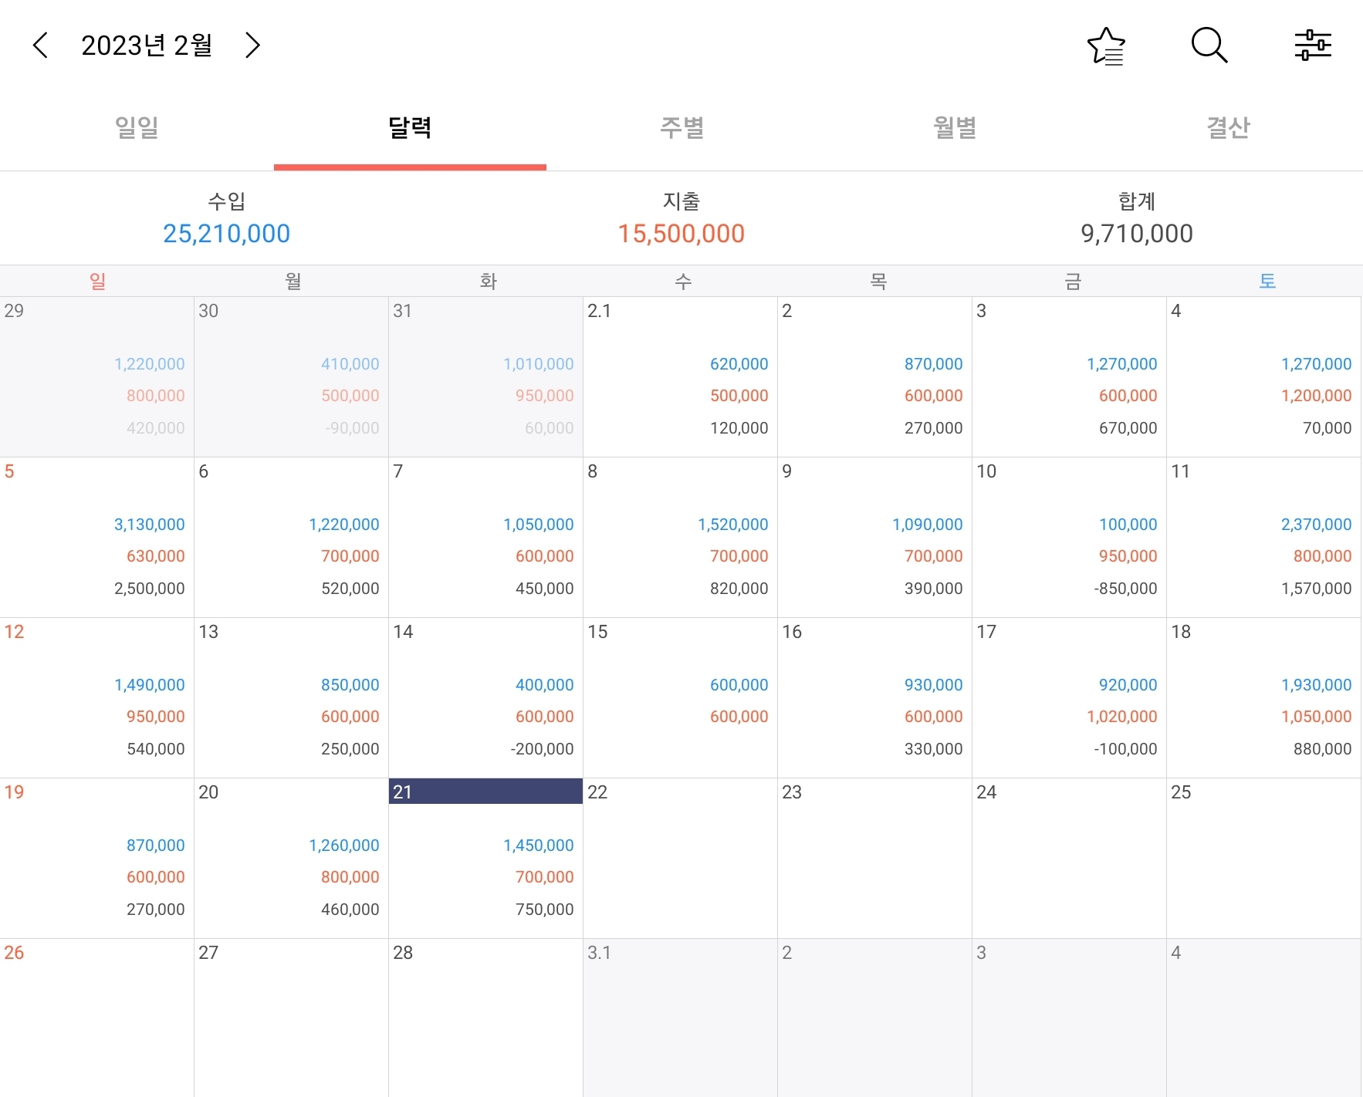Click balance 390,000 on the 9th
The height and width of the screenshot is (1097, 1363).
pos(934,589)
